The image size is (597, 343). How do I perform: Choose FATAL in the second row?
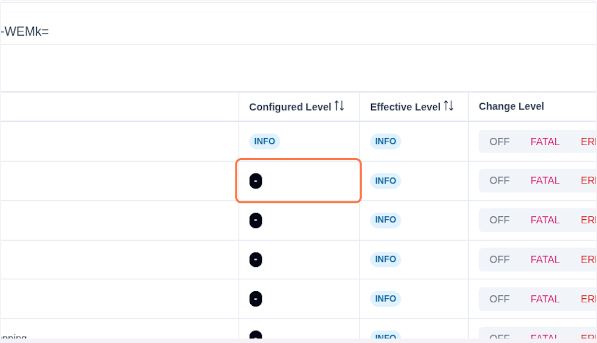pos(545,180)
